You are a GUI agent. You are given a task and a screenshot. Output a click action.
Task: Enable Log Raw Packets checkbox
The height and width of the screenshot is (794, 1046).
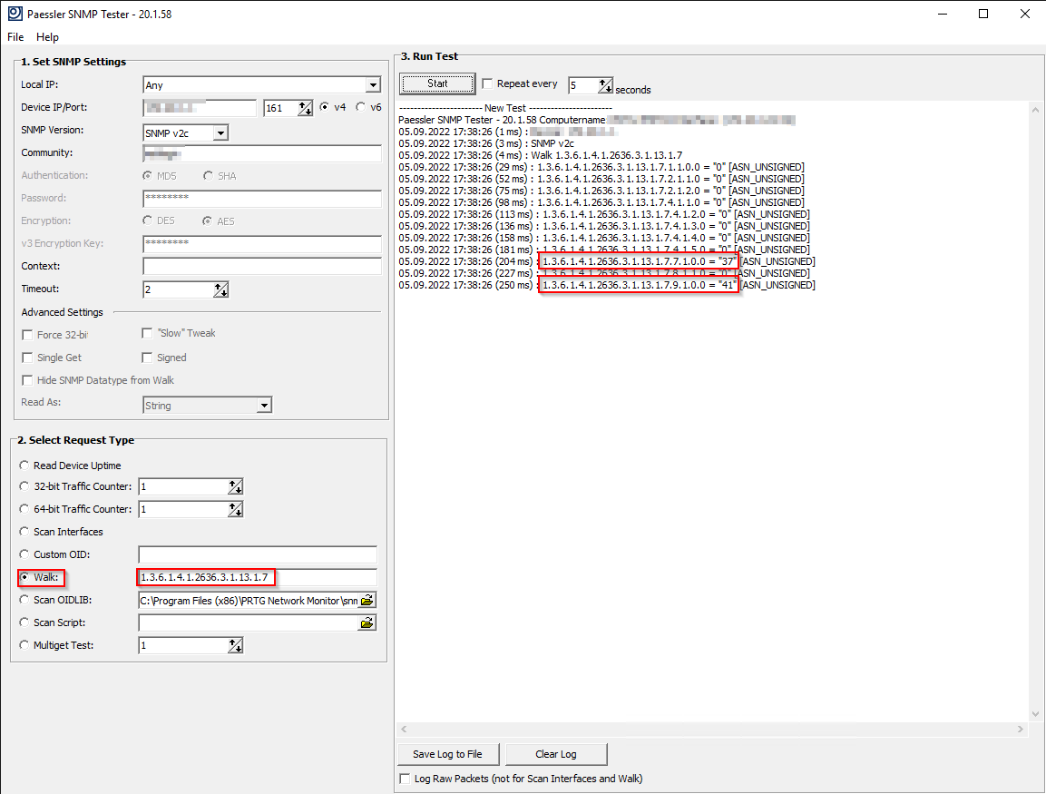pyautogui.click(x=405, y=779)
